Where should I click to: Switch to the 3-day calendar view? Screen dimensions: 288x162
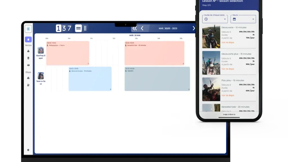point(64,28)
